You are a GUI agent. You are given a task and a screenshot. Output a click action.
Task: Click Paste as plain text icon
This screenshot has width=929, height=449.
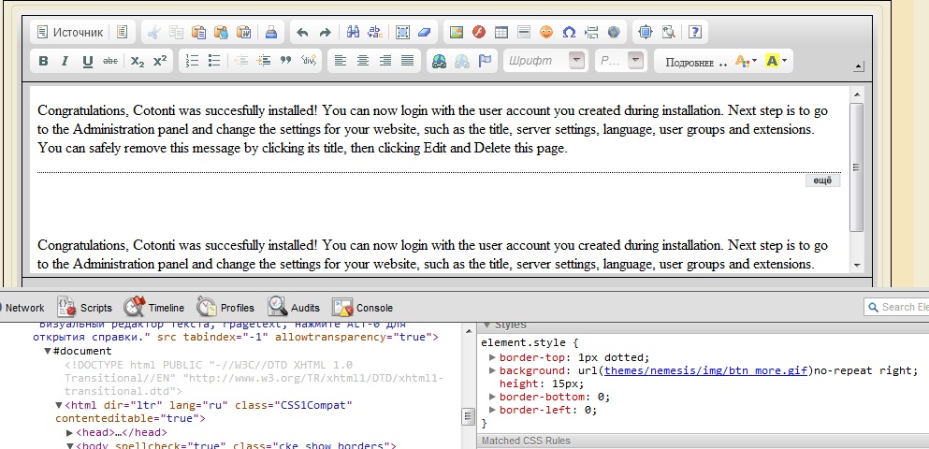(x=221, y=32)
